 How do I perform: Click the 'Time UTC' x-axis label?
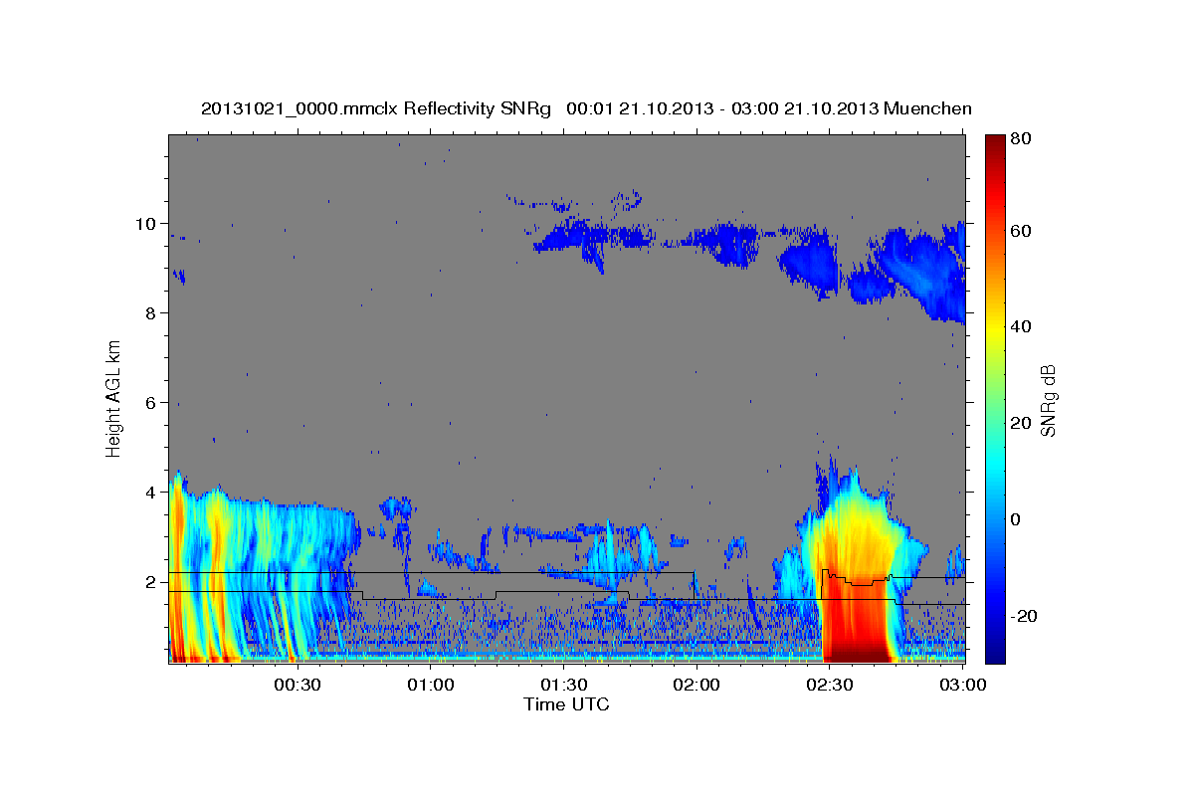566,704
